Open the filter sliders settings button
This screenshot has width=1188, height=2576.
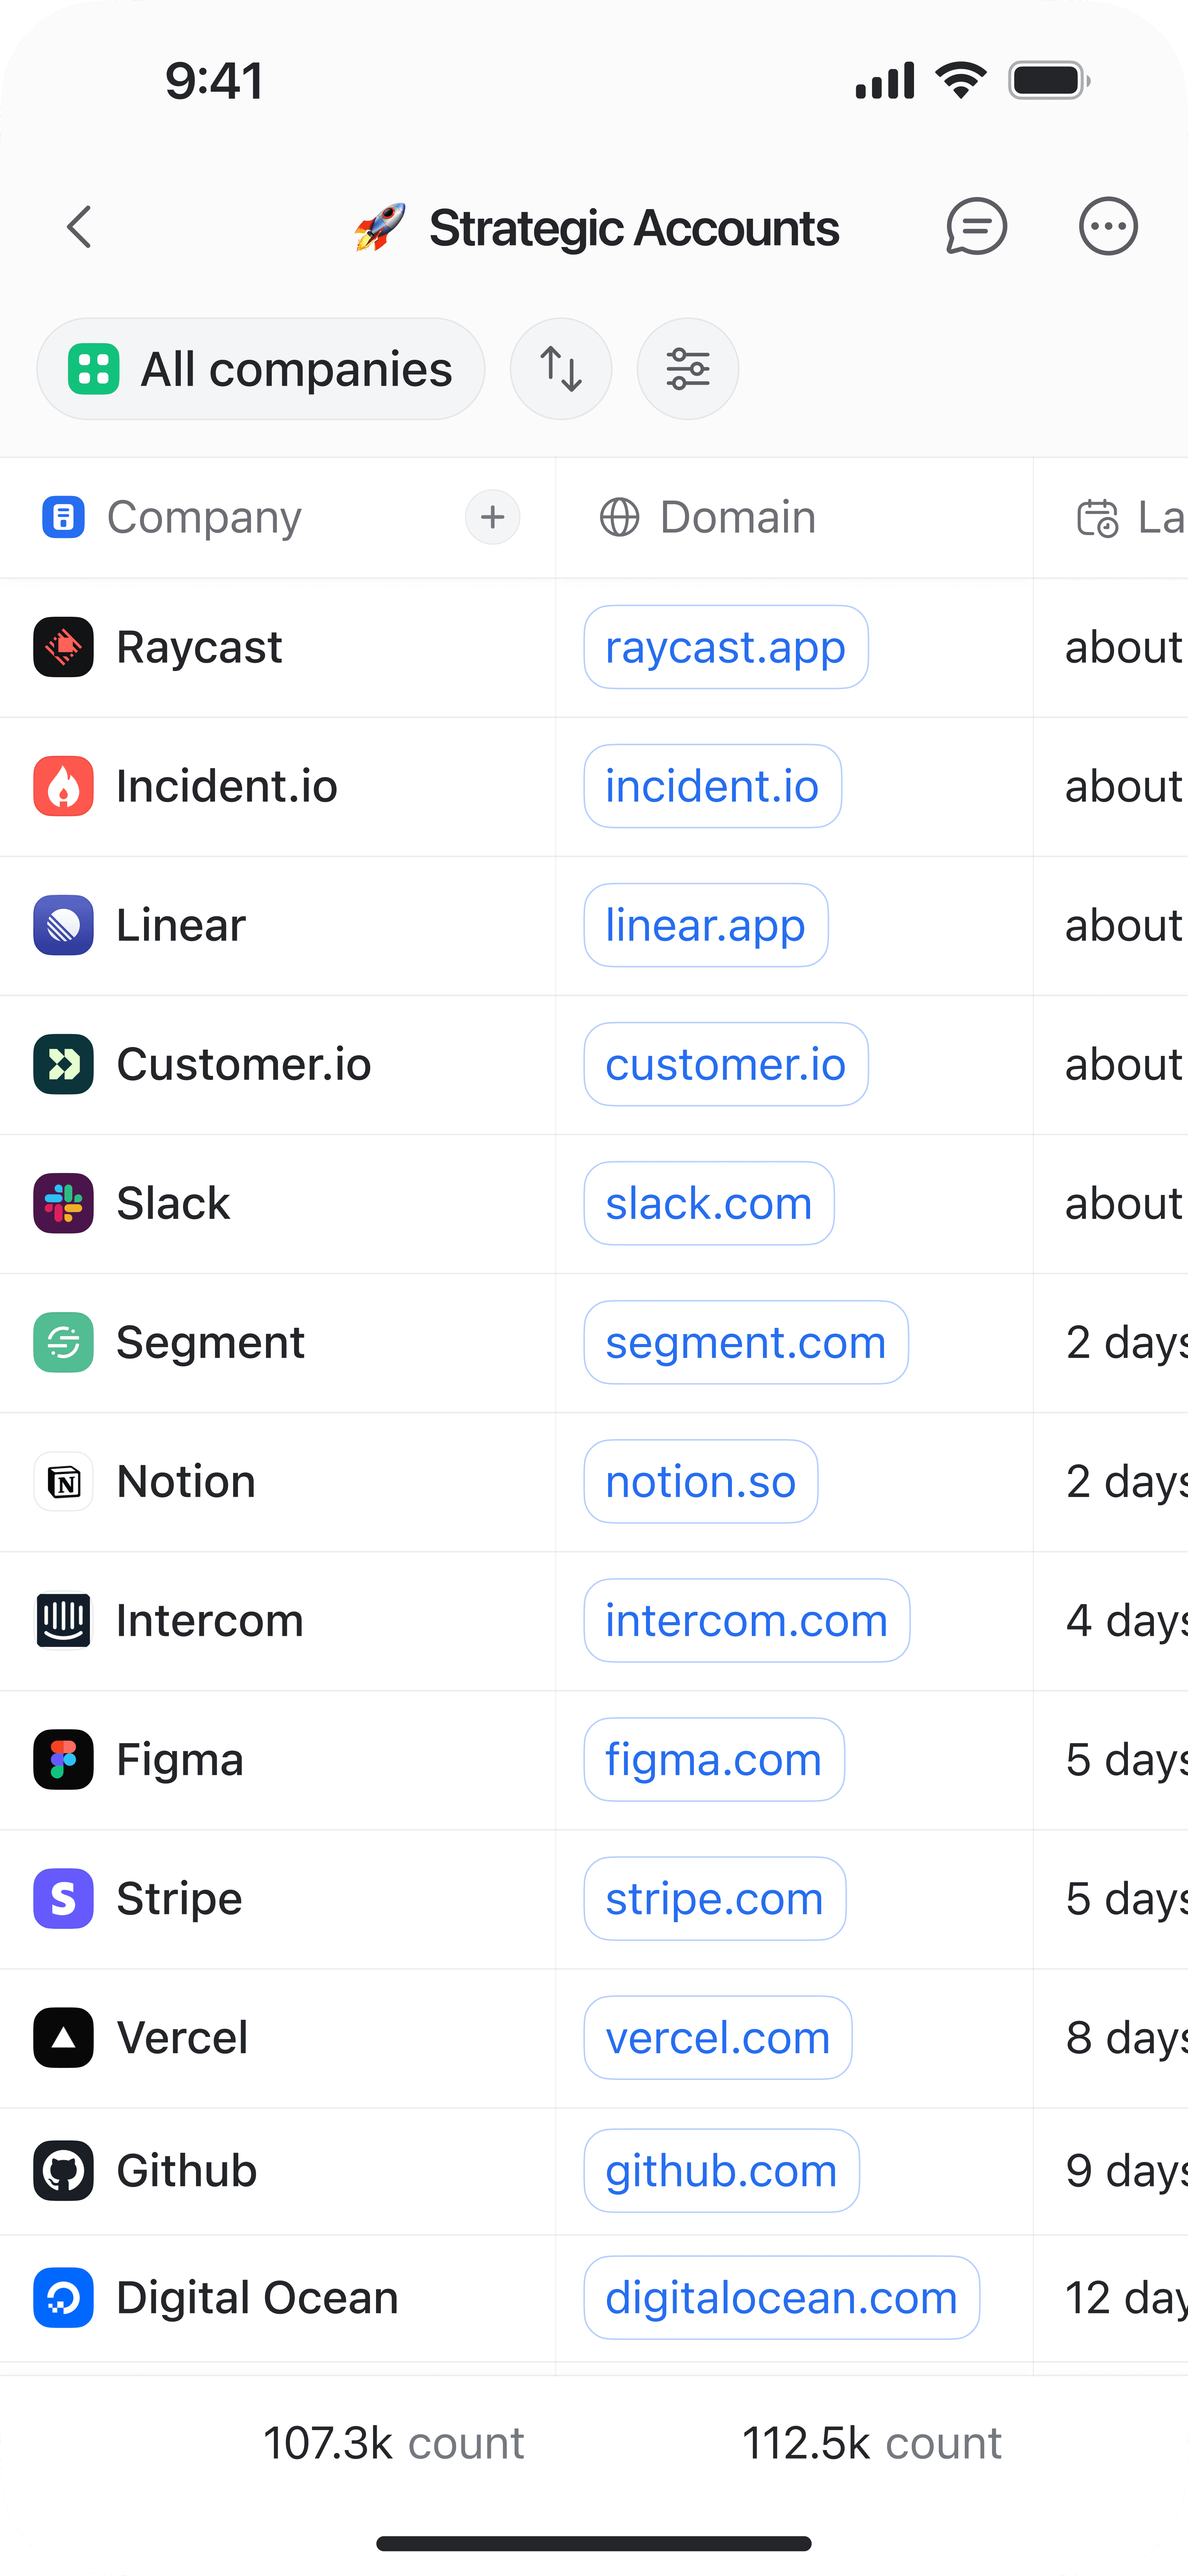[x=688, y=369]
